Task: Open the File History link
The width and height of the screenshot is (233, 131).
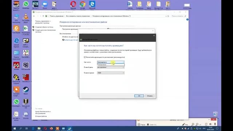Action: [41, 116]
